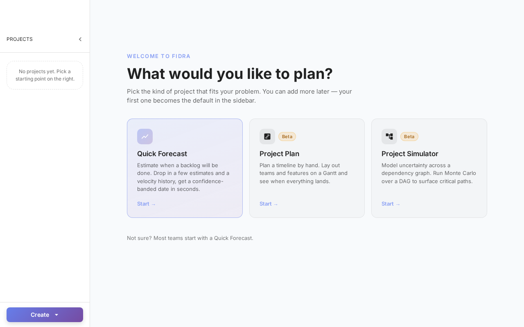Click the Create button

coord(40,315)
